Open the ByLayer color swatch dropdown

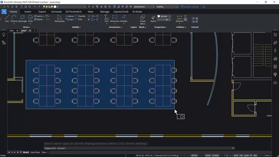pos(164,16)
